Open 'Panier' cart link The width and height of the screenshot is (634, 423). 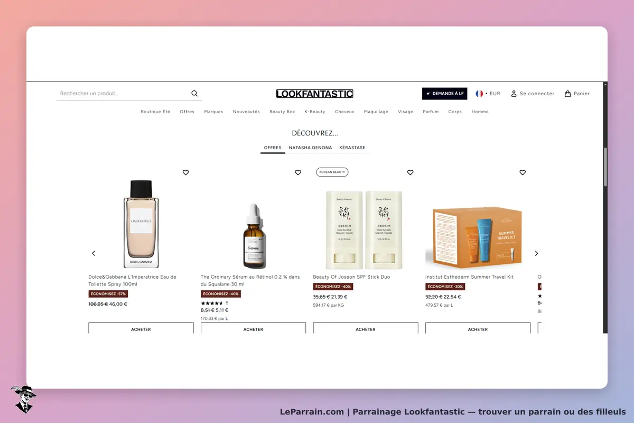coord(577,94)
